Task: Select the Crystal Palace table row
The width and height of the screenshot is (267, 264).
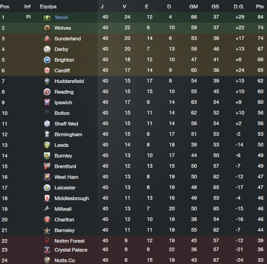Action: pos(133,250)
